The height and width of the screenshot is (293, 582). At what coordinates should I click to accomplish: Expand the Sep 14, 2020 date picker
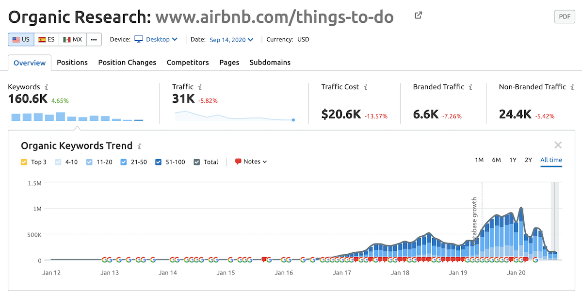coord(231,40)
